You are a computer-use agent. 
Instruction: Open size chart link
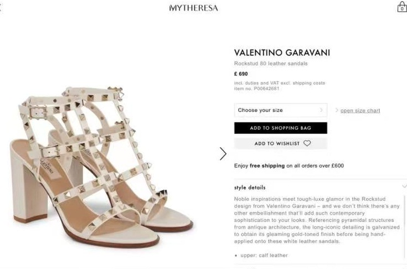(360, 111)
